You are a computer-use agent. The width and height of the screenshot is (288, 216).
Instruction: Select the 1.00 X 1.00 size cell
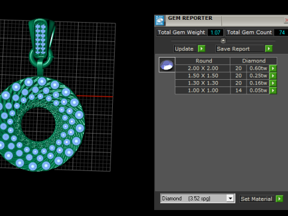point(203,91)
